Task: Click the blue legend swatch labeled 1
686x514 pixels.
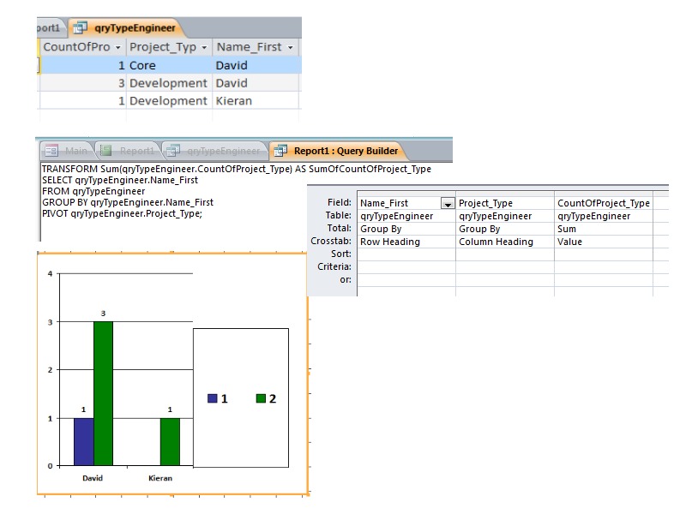Action: pos(212,398)
